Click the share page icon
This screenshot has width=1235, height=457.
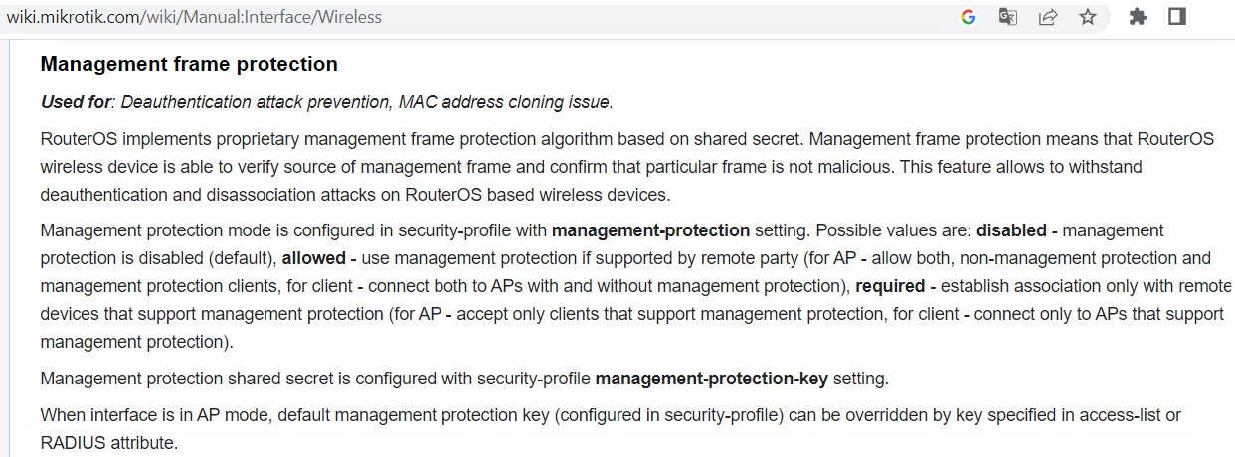tap(1048, 17)
